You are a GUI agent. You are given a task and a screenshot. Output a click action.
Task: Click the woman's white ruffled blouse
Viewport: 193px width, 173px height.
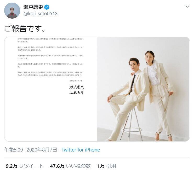click(153, 73)
